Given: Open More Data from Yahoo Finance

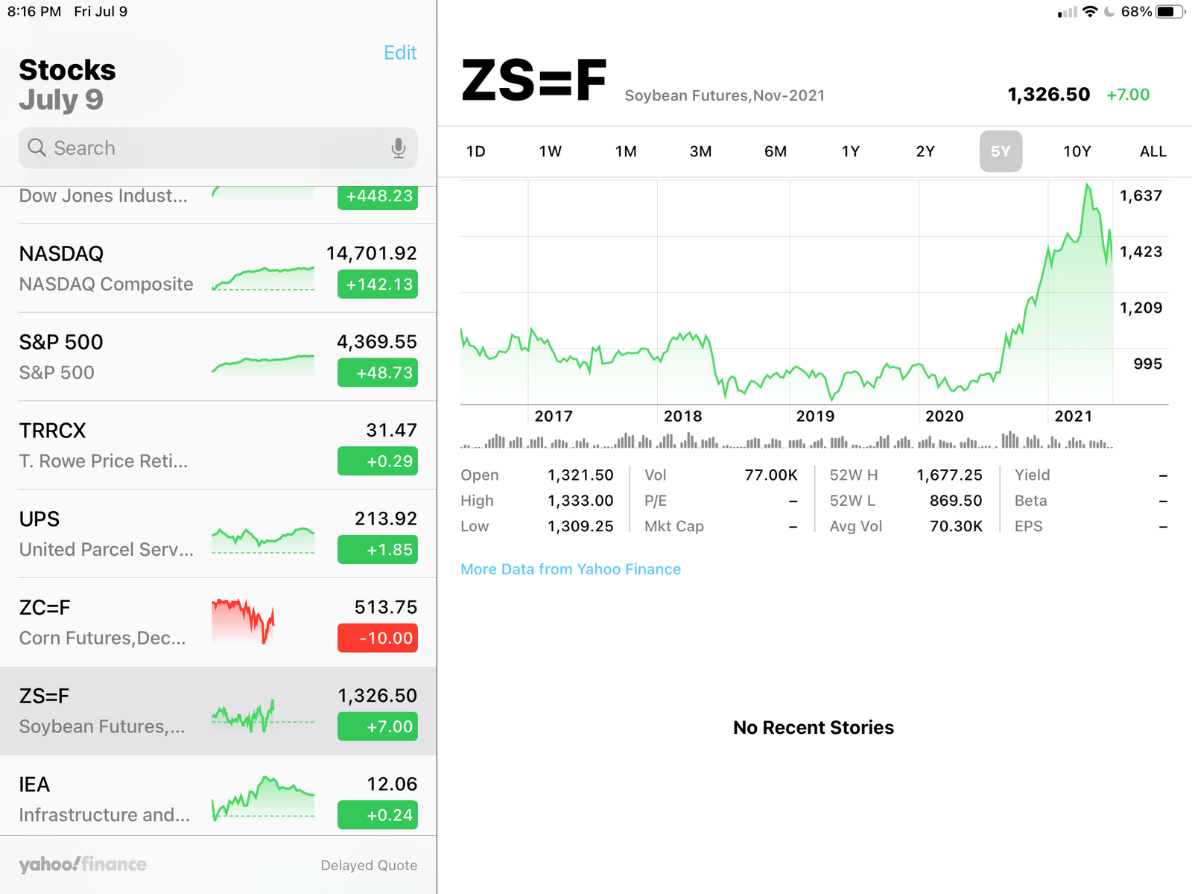Looking at the screenshot, I should [571, 569].
